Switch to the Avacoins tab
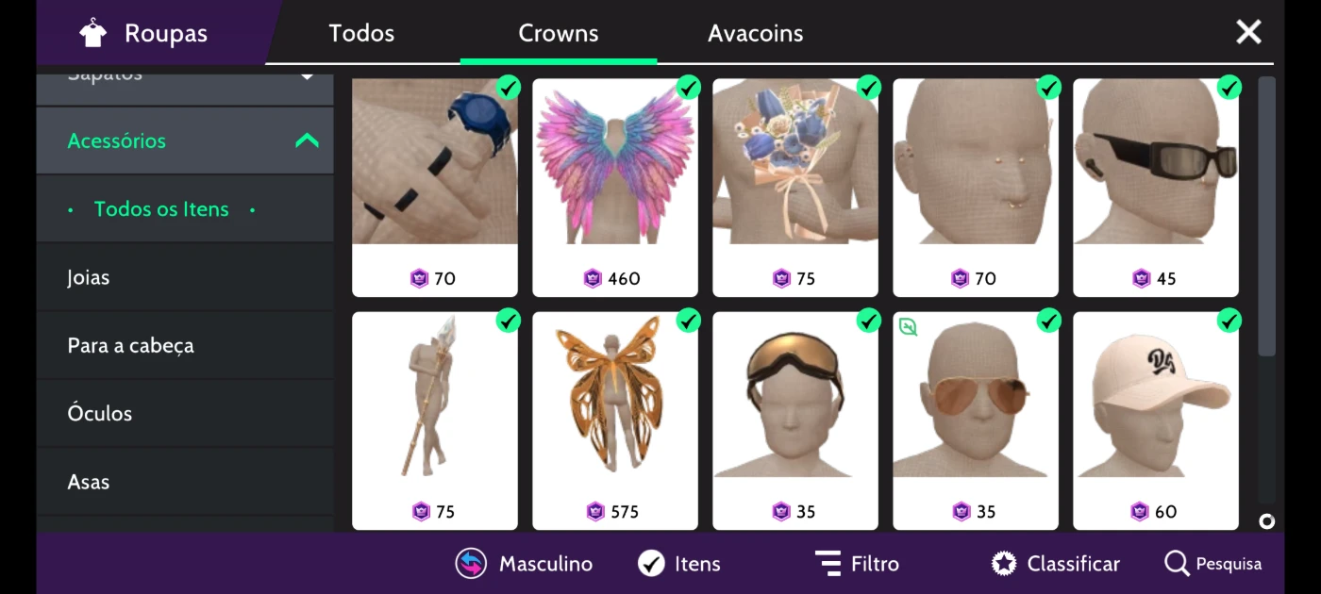This screenshot has height=594, width=1321. pyautogui.click(x=756, y=33)
